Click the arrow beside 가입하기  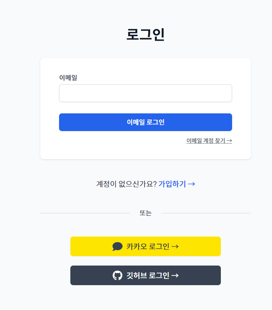[191, 184]
